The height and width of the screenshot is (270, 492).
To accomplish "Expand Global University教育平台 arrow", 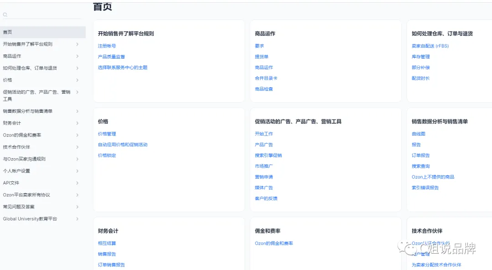I will (x=77, y=219).
